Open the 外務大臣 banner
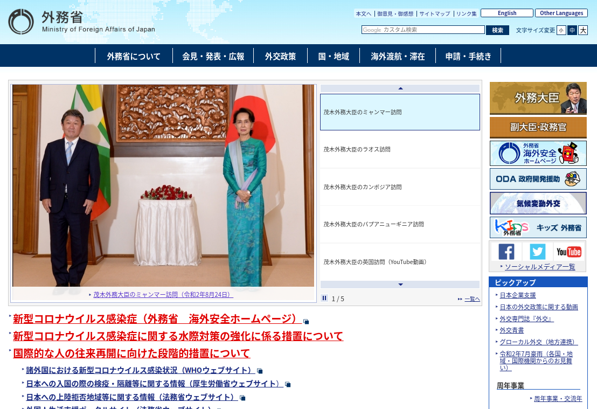The width and height of the screenshot is (597, 409). pyautogui.click(x=538, y=98)
